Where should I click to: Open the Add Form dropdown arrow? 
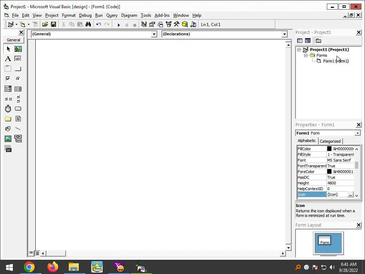tap(29, 25)
